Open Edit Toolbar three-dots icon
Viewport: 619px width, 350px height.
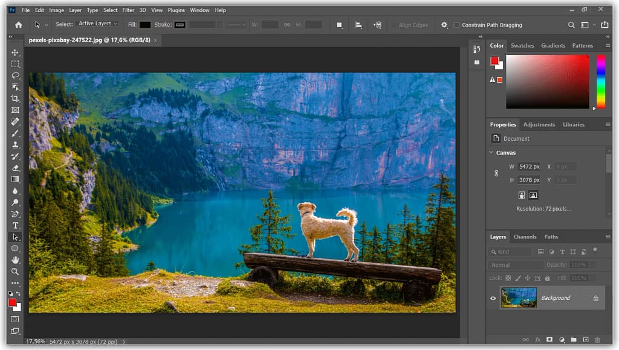click(x=15, y=283)
